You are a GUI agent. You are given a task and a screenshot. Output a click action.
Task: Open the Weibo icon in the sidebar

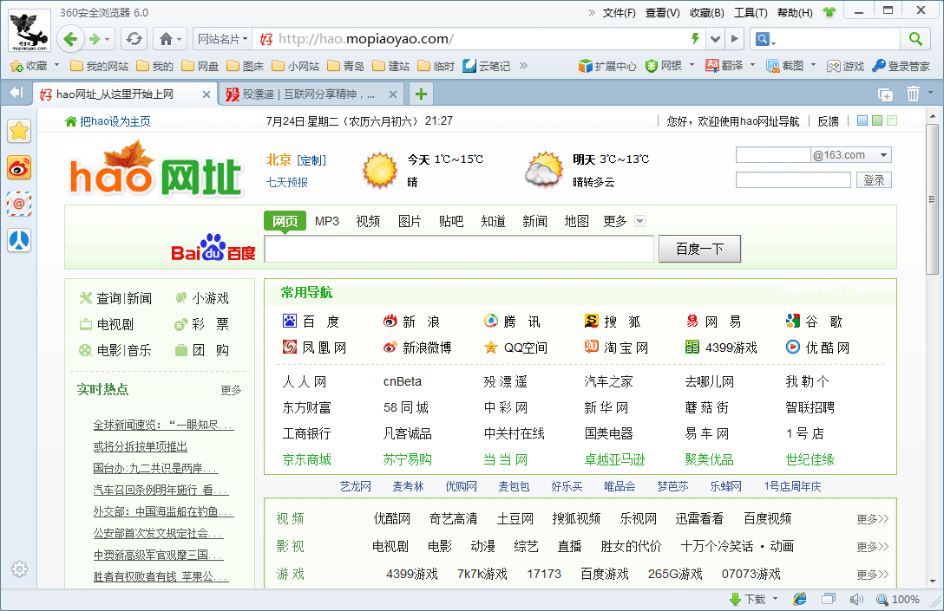point(19,167)
